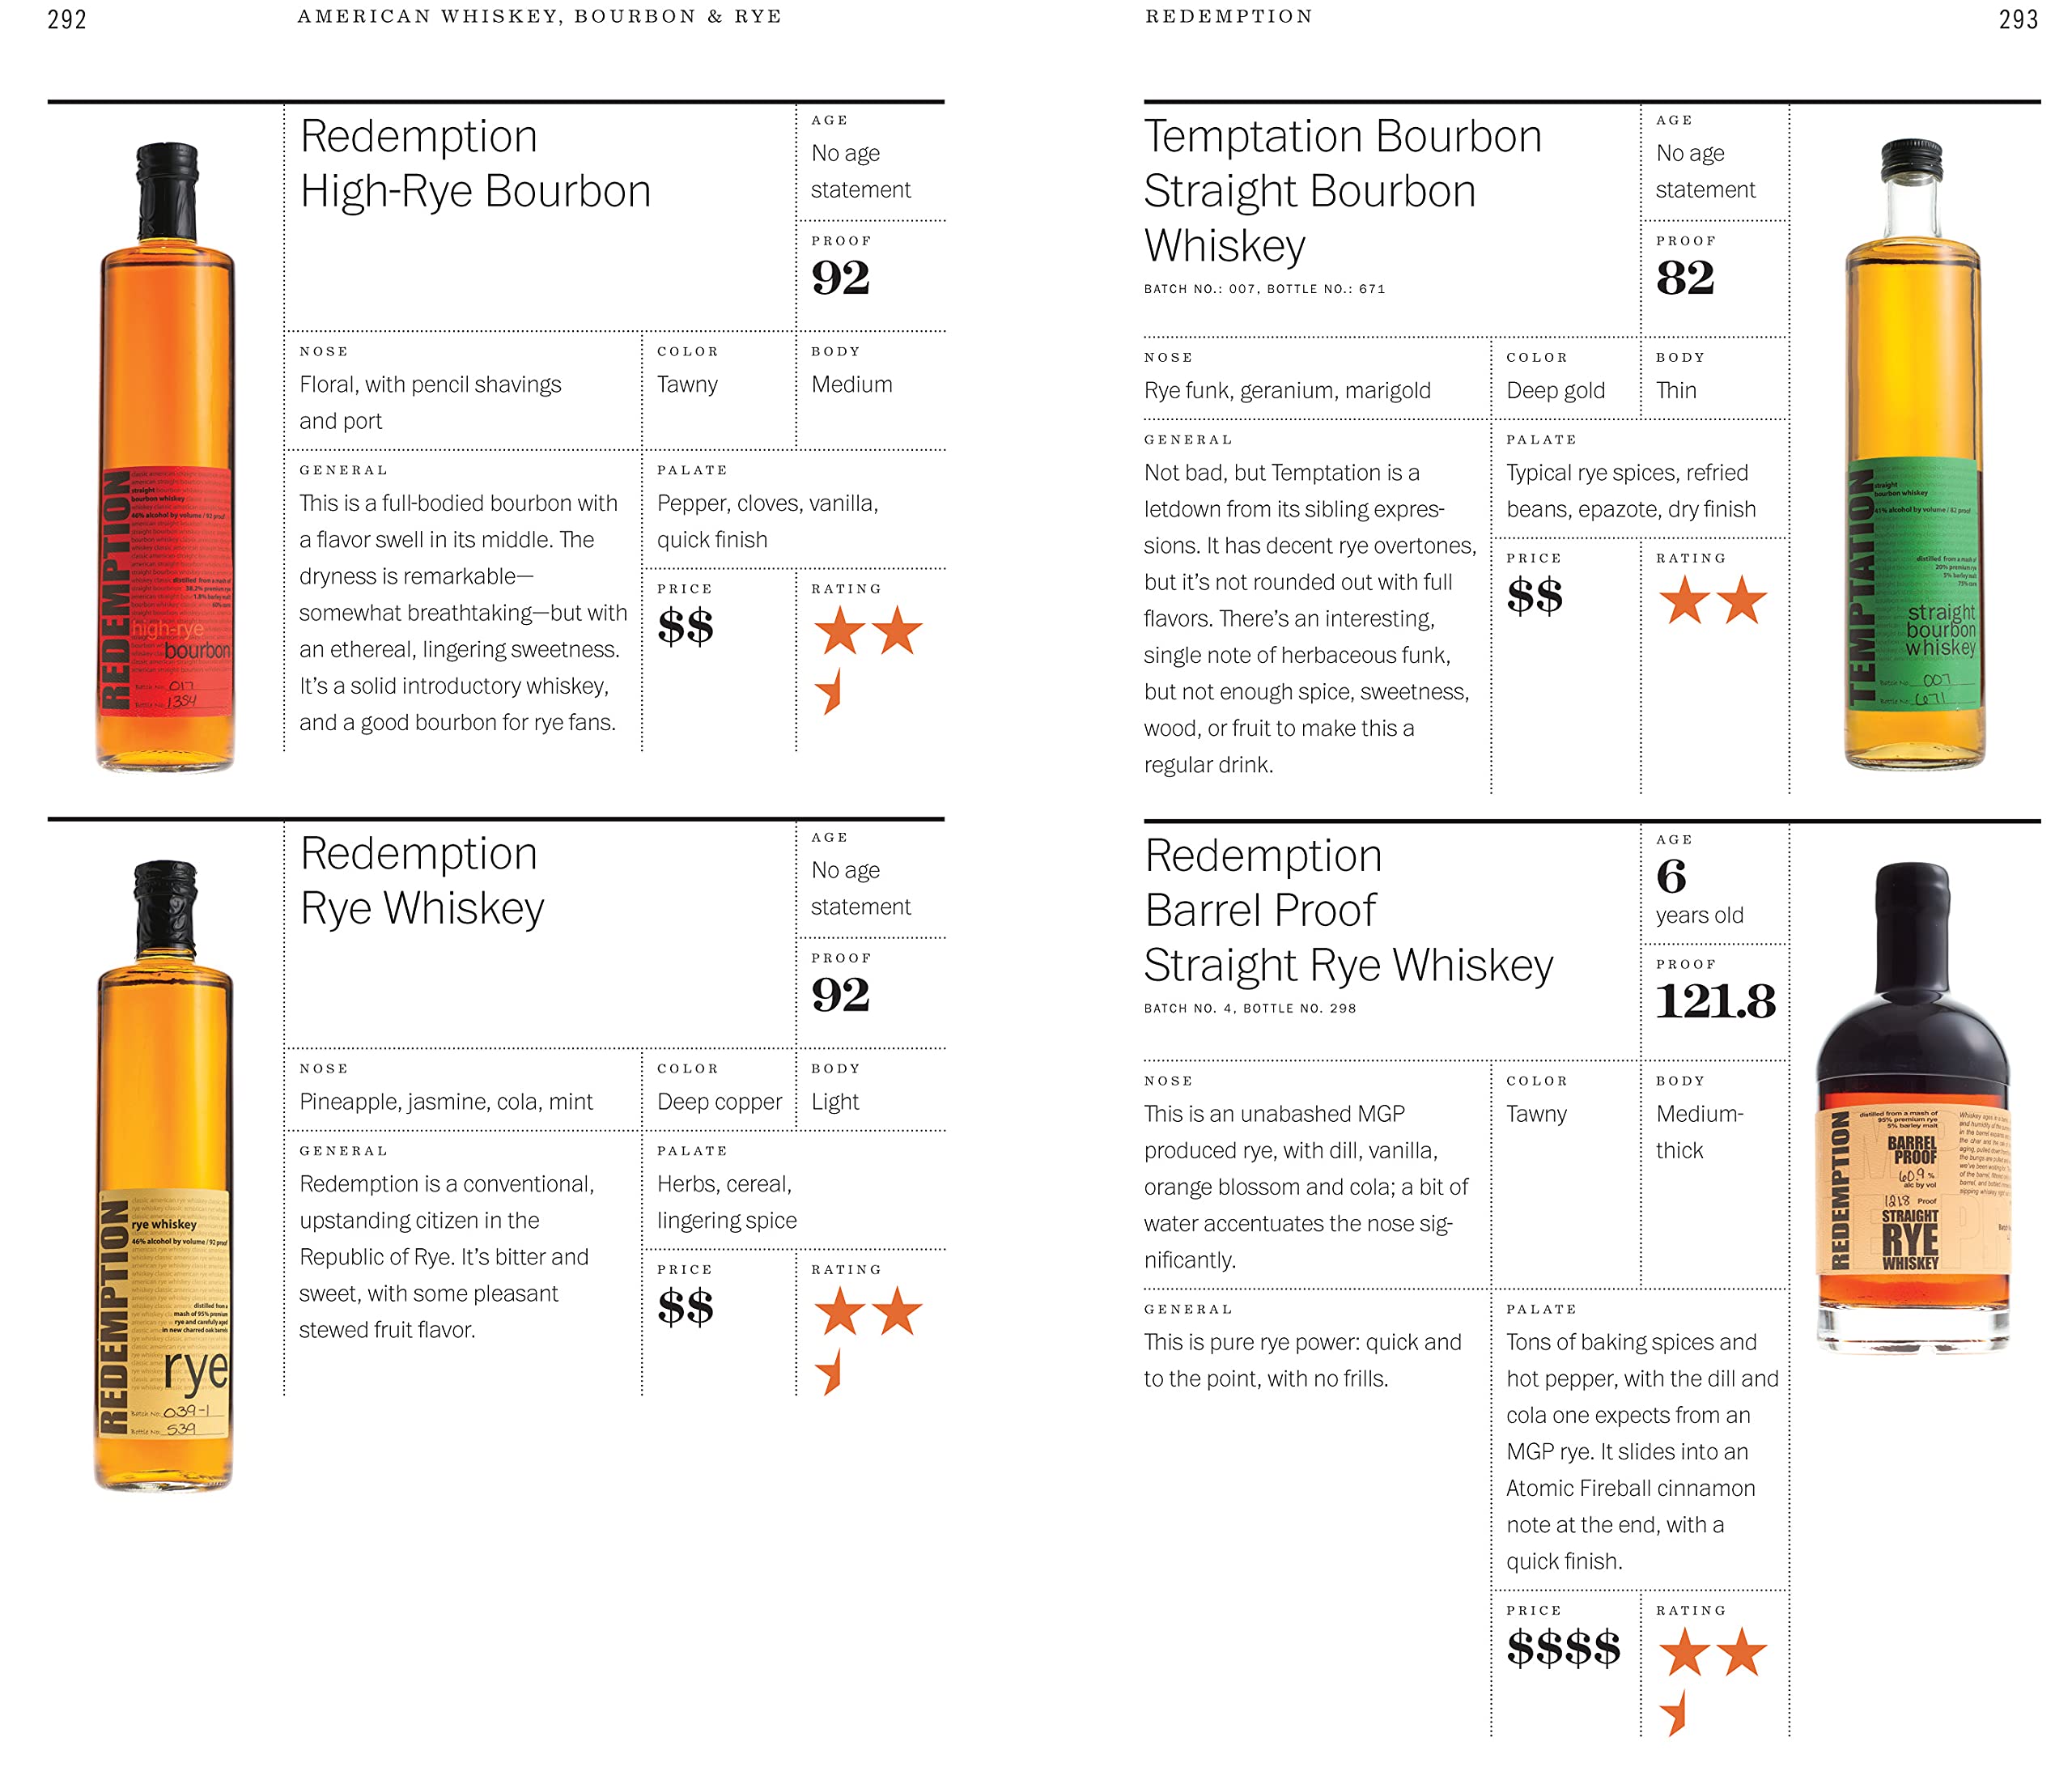Click the 6 years old age value
2072x1767 pixels.
coord(1699,892)
